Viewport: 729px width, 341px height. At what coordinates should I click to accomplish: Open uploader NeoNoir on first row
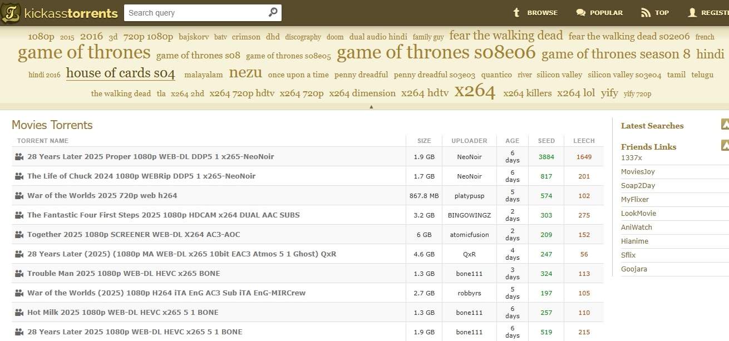click(469, 157)
